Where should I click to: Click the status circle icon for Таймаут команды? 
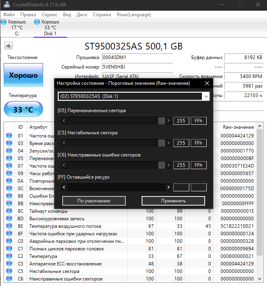click(x=9, y=211)
